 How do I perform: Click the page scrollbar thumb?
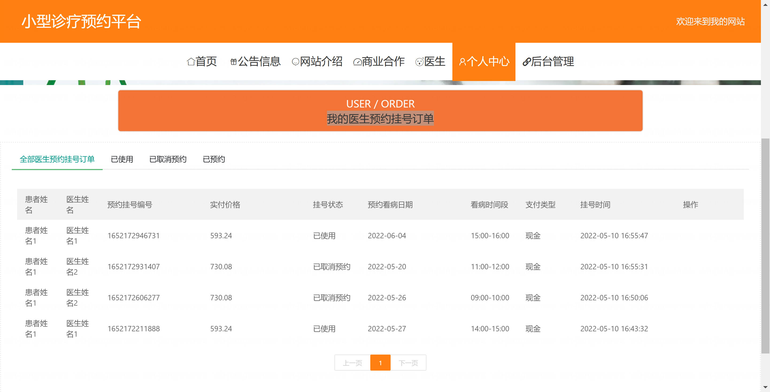tap(765, 246)
